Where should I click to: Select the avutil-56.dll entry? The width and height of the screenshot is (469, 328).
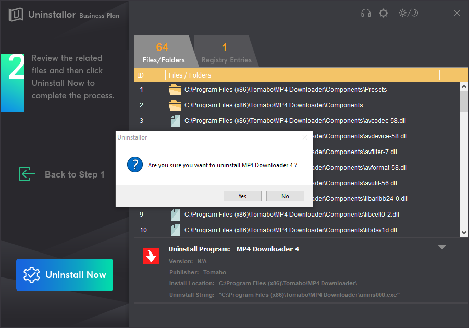click(x=355, y=183)
